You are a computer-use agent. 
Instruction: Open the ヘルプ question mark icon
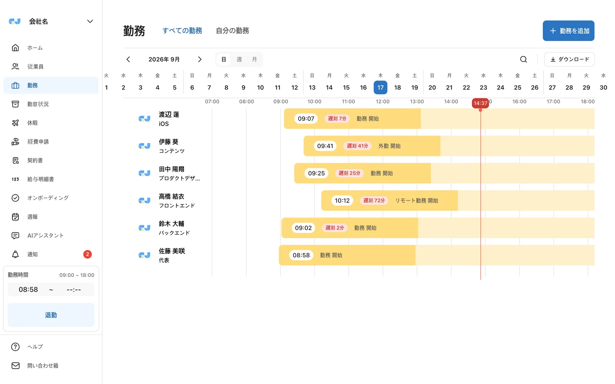(x=15, y=347)
